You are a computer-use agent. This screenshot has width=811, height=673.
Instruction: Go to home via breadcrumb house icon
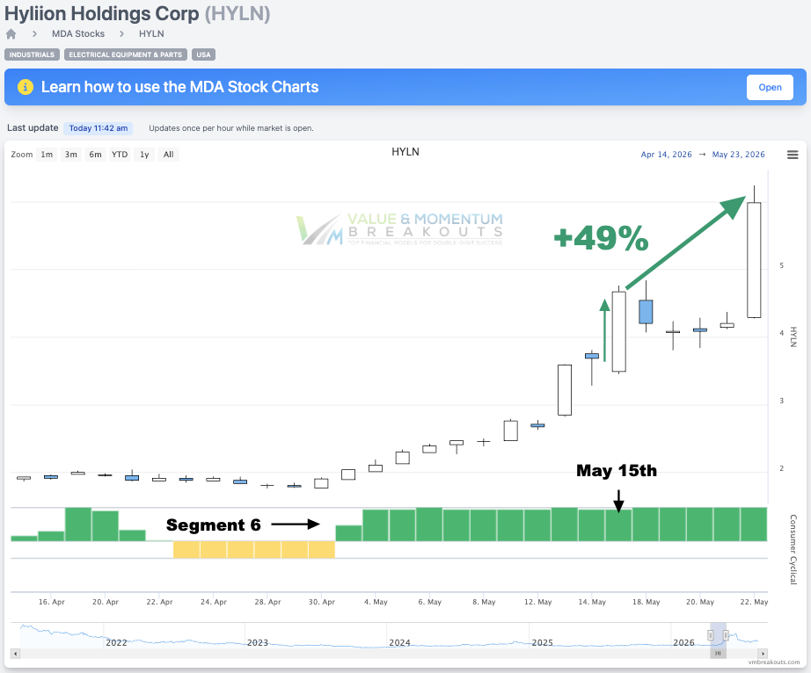[x=11, y=34]
